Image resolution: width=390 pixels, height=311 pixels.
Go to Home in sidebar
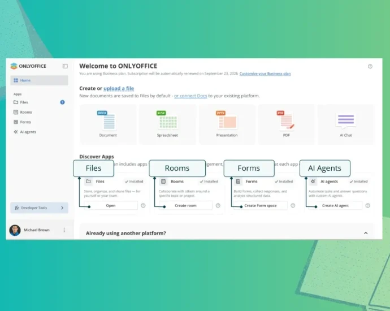pos(39,80)
